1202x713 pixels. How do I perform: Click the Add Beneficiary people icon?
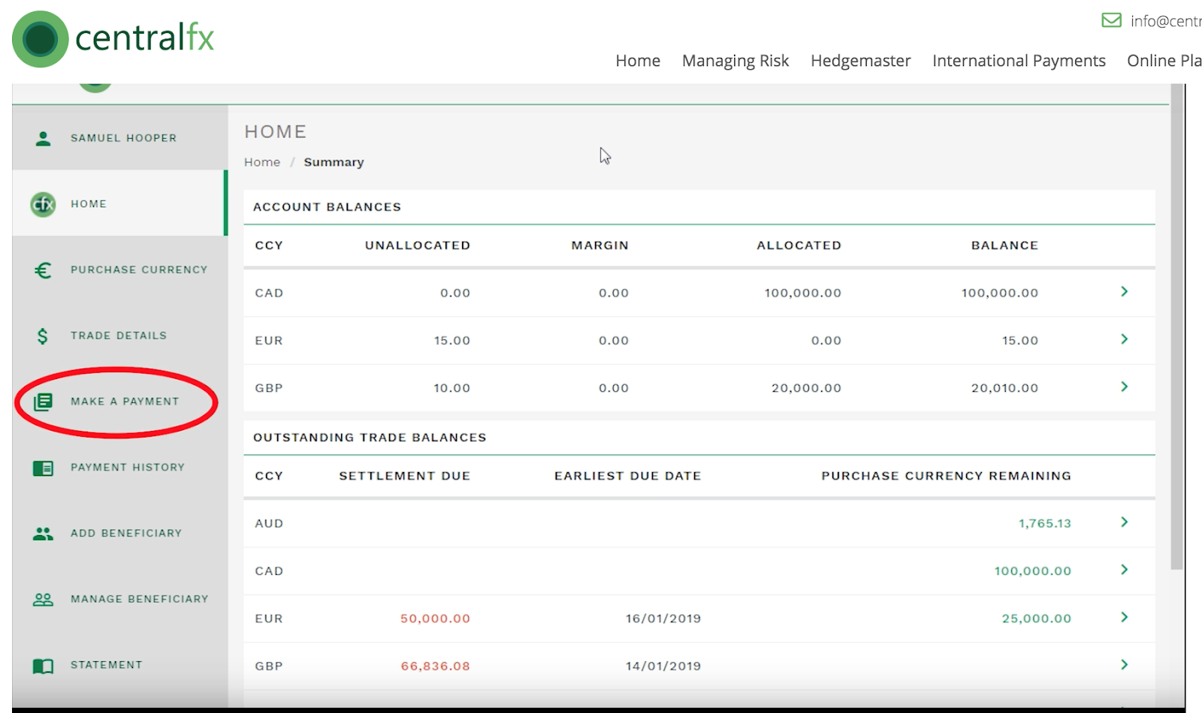point(43,534)
